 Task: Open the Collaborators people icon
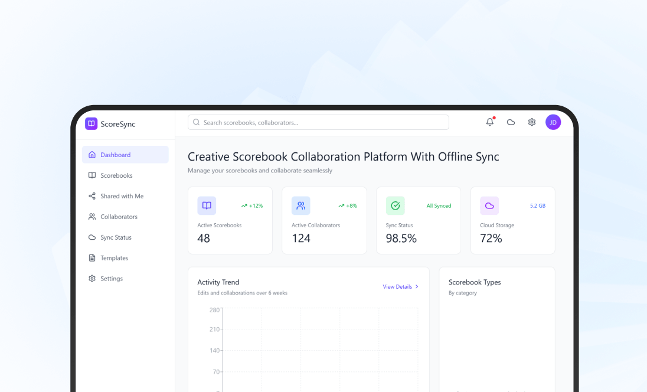pos(92,217)
